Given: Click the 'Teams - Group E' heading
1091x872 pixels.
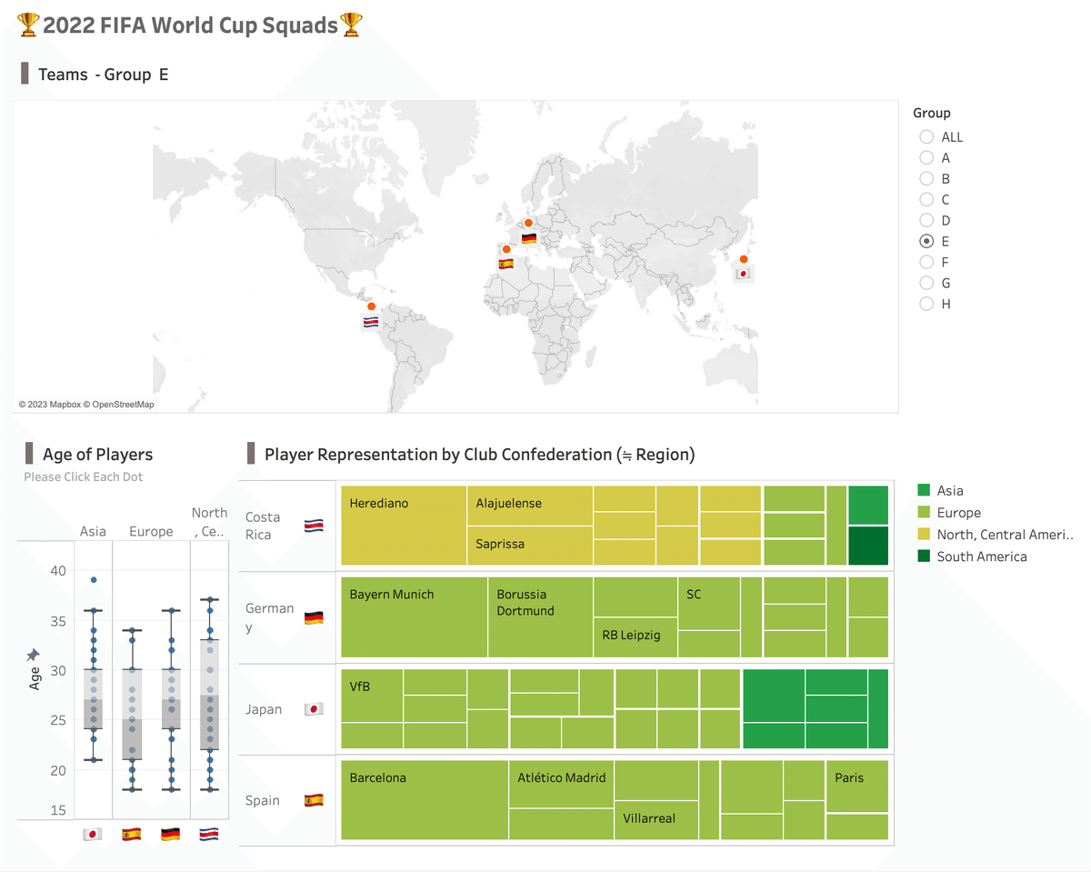Looking at the screenshot, I should [x=103, y=75].
